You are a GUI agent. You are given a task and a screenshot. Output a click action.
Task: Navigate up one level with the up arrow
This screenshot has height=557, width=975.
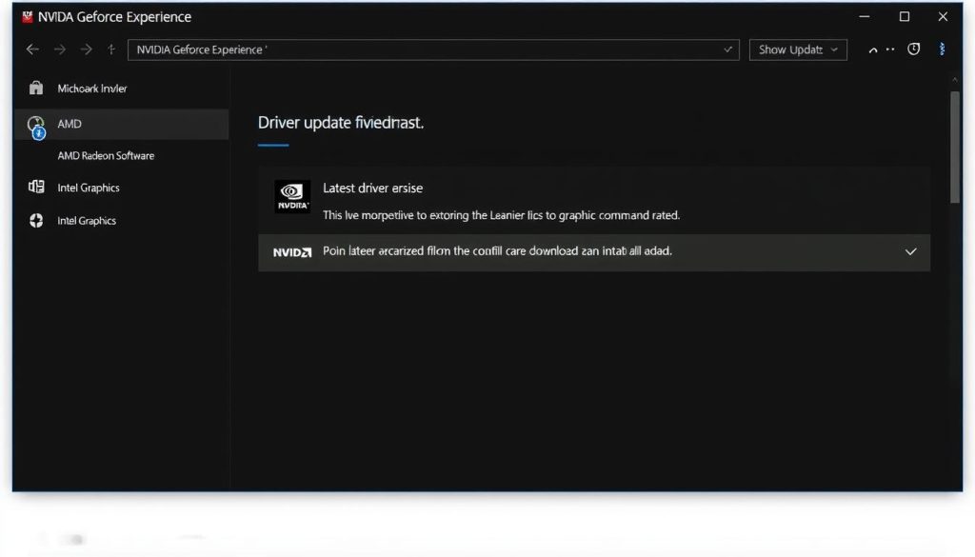[111, 50]
